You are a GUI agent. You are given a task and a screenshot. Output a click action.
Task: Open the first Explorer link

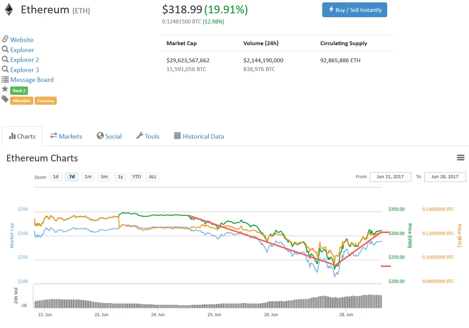22,50
